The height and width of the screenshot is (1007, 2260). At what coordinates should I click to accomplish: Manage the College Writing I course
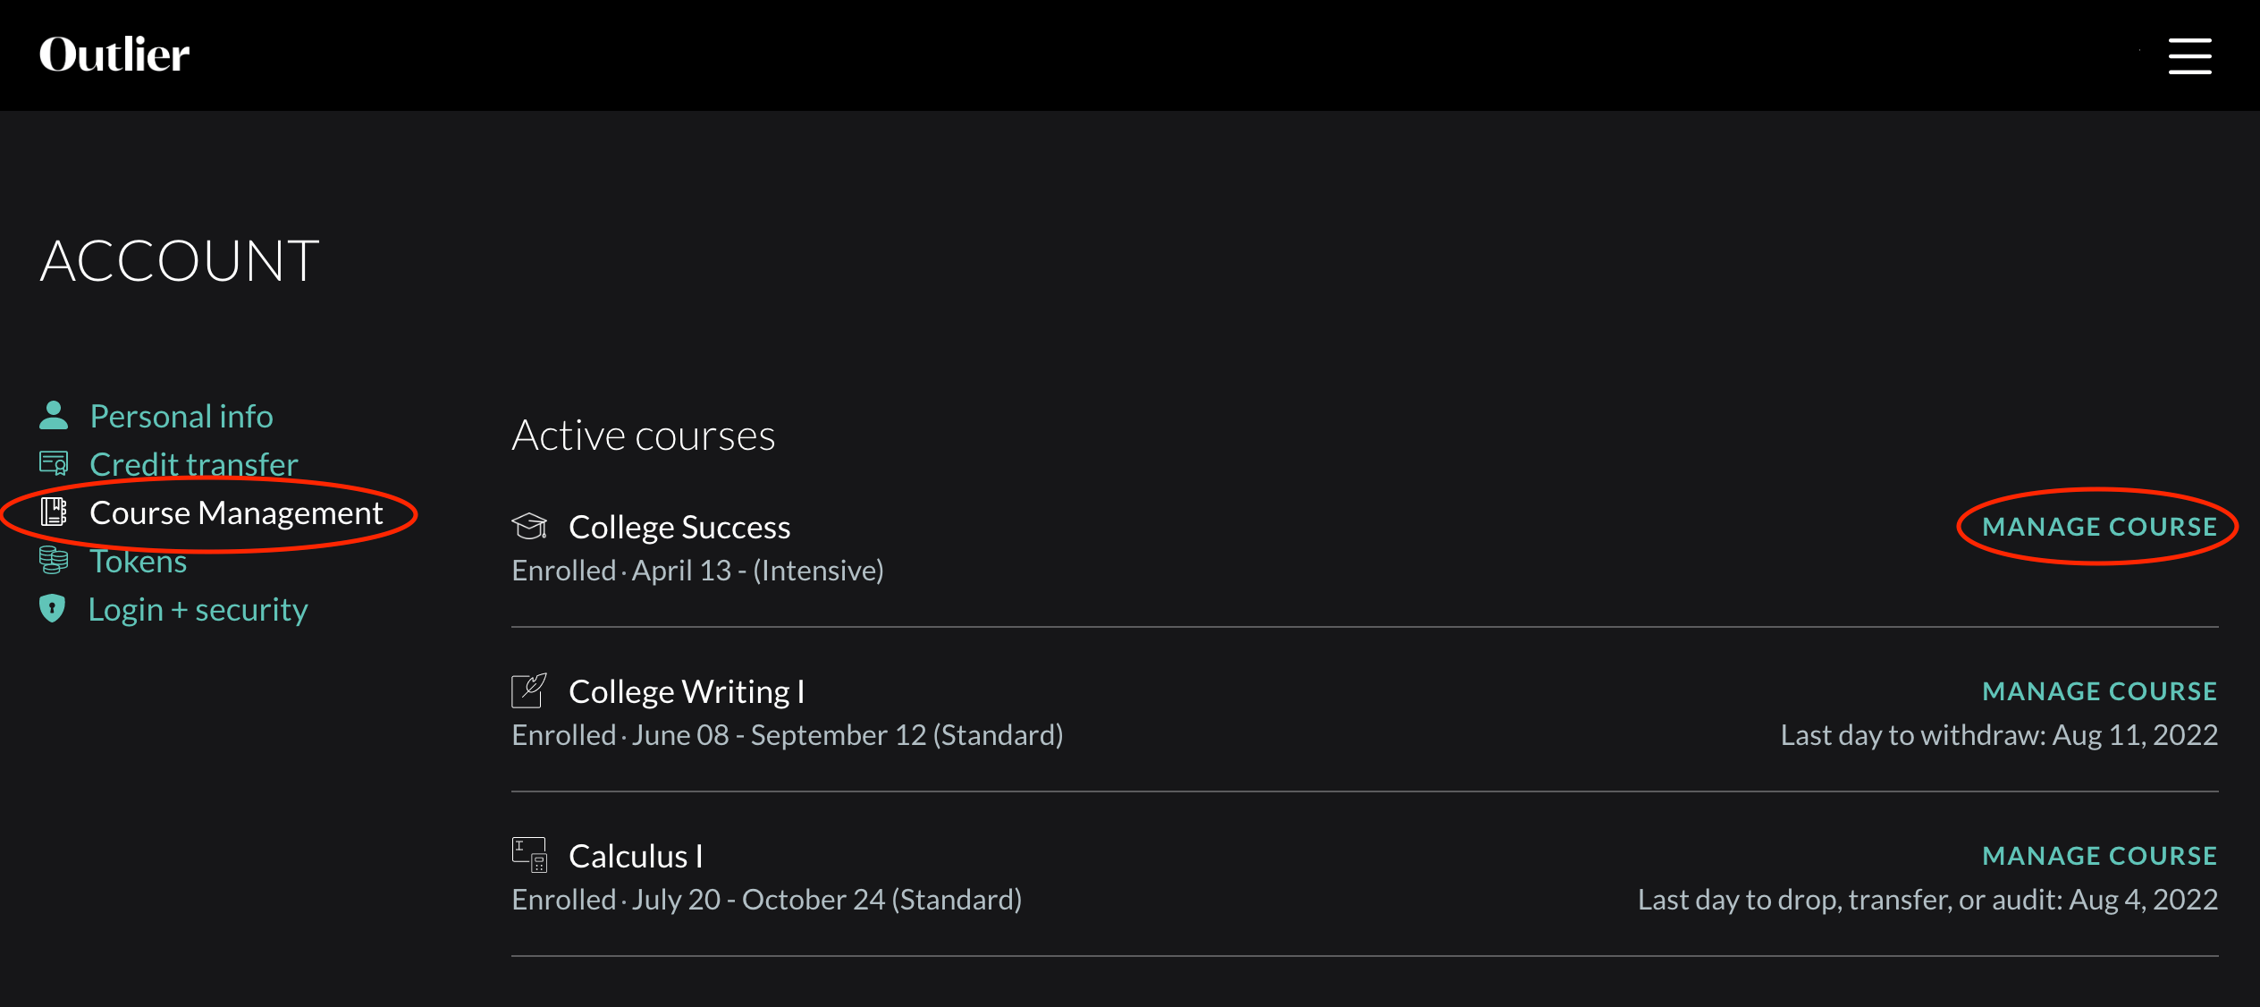click(2099, 691)
